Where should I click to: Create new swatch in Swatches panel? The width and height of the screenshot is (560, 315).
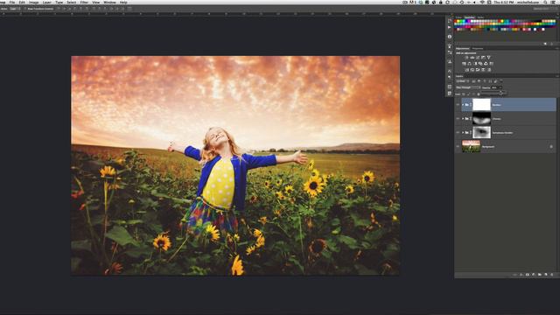pos(545,44)
